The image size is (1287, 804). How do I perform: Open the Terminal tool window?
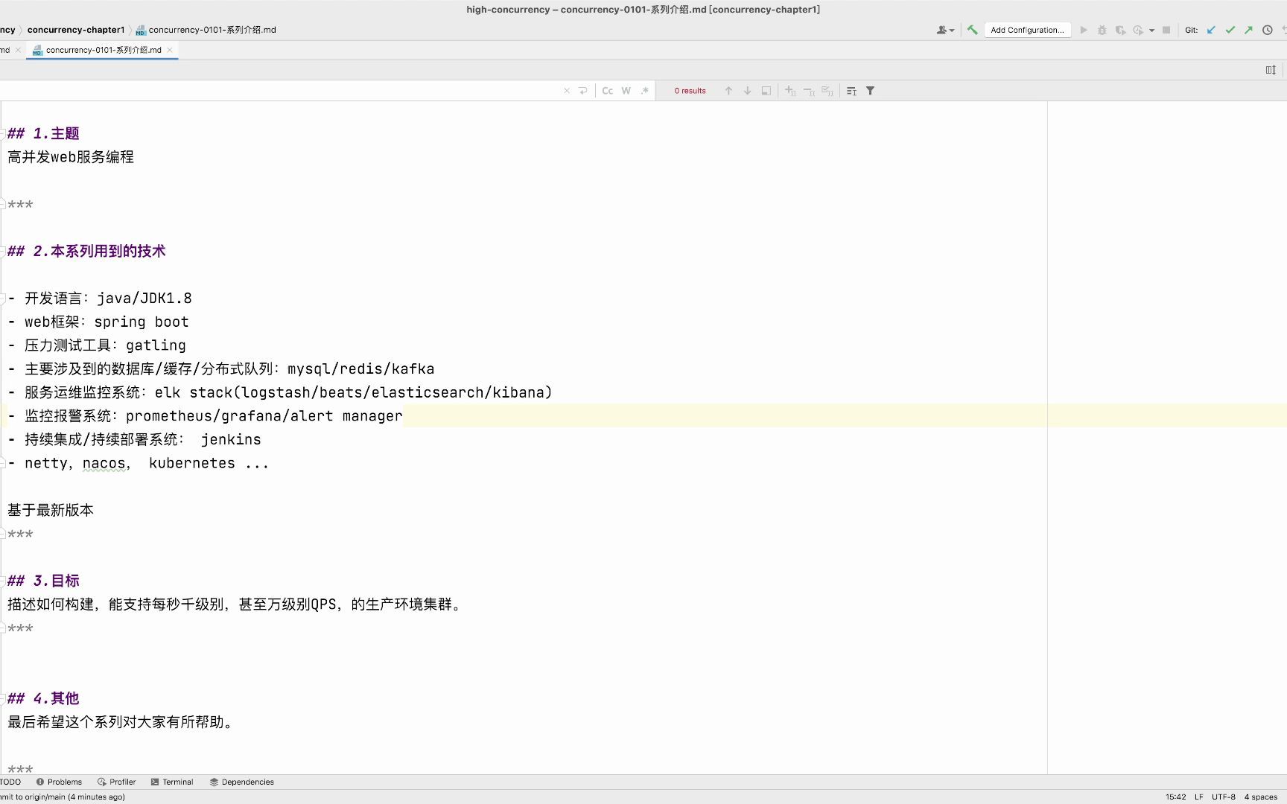tap(172, 782)
